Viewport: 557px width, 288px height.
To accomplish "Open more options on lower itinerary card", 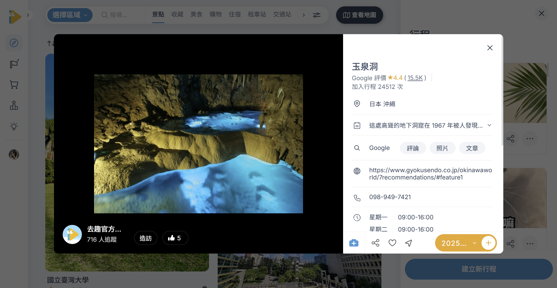I will pyautogui.click(x=530, y=244).
